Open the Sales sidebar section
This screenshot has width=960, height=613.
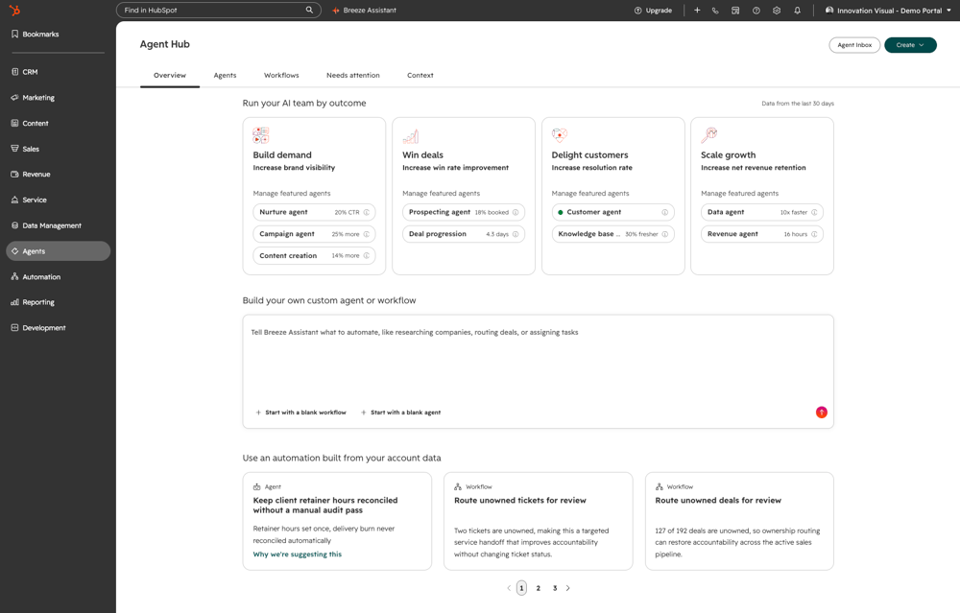pyautogui.click(x=25, y=150)
